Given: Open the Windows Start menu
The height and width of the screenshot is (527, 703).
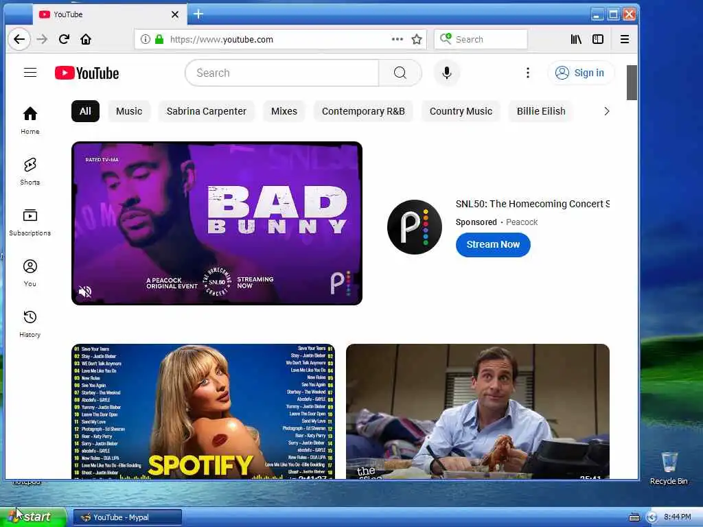Looking at the screenshot, I should (x=33, y=517).
